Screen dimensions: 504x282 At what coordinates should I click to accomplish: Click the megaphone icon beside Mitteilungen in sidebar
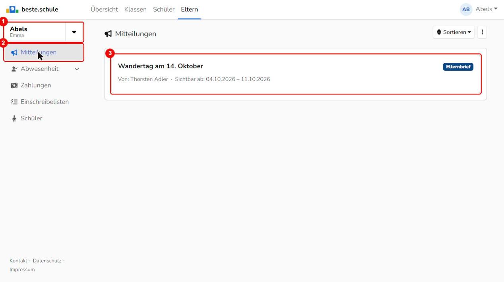pyautogui.click(x=14, y=52)
